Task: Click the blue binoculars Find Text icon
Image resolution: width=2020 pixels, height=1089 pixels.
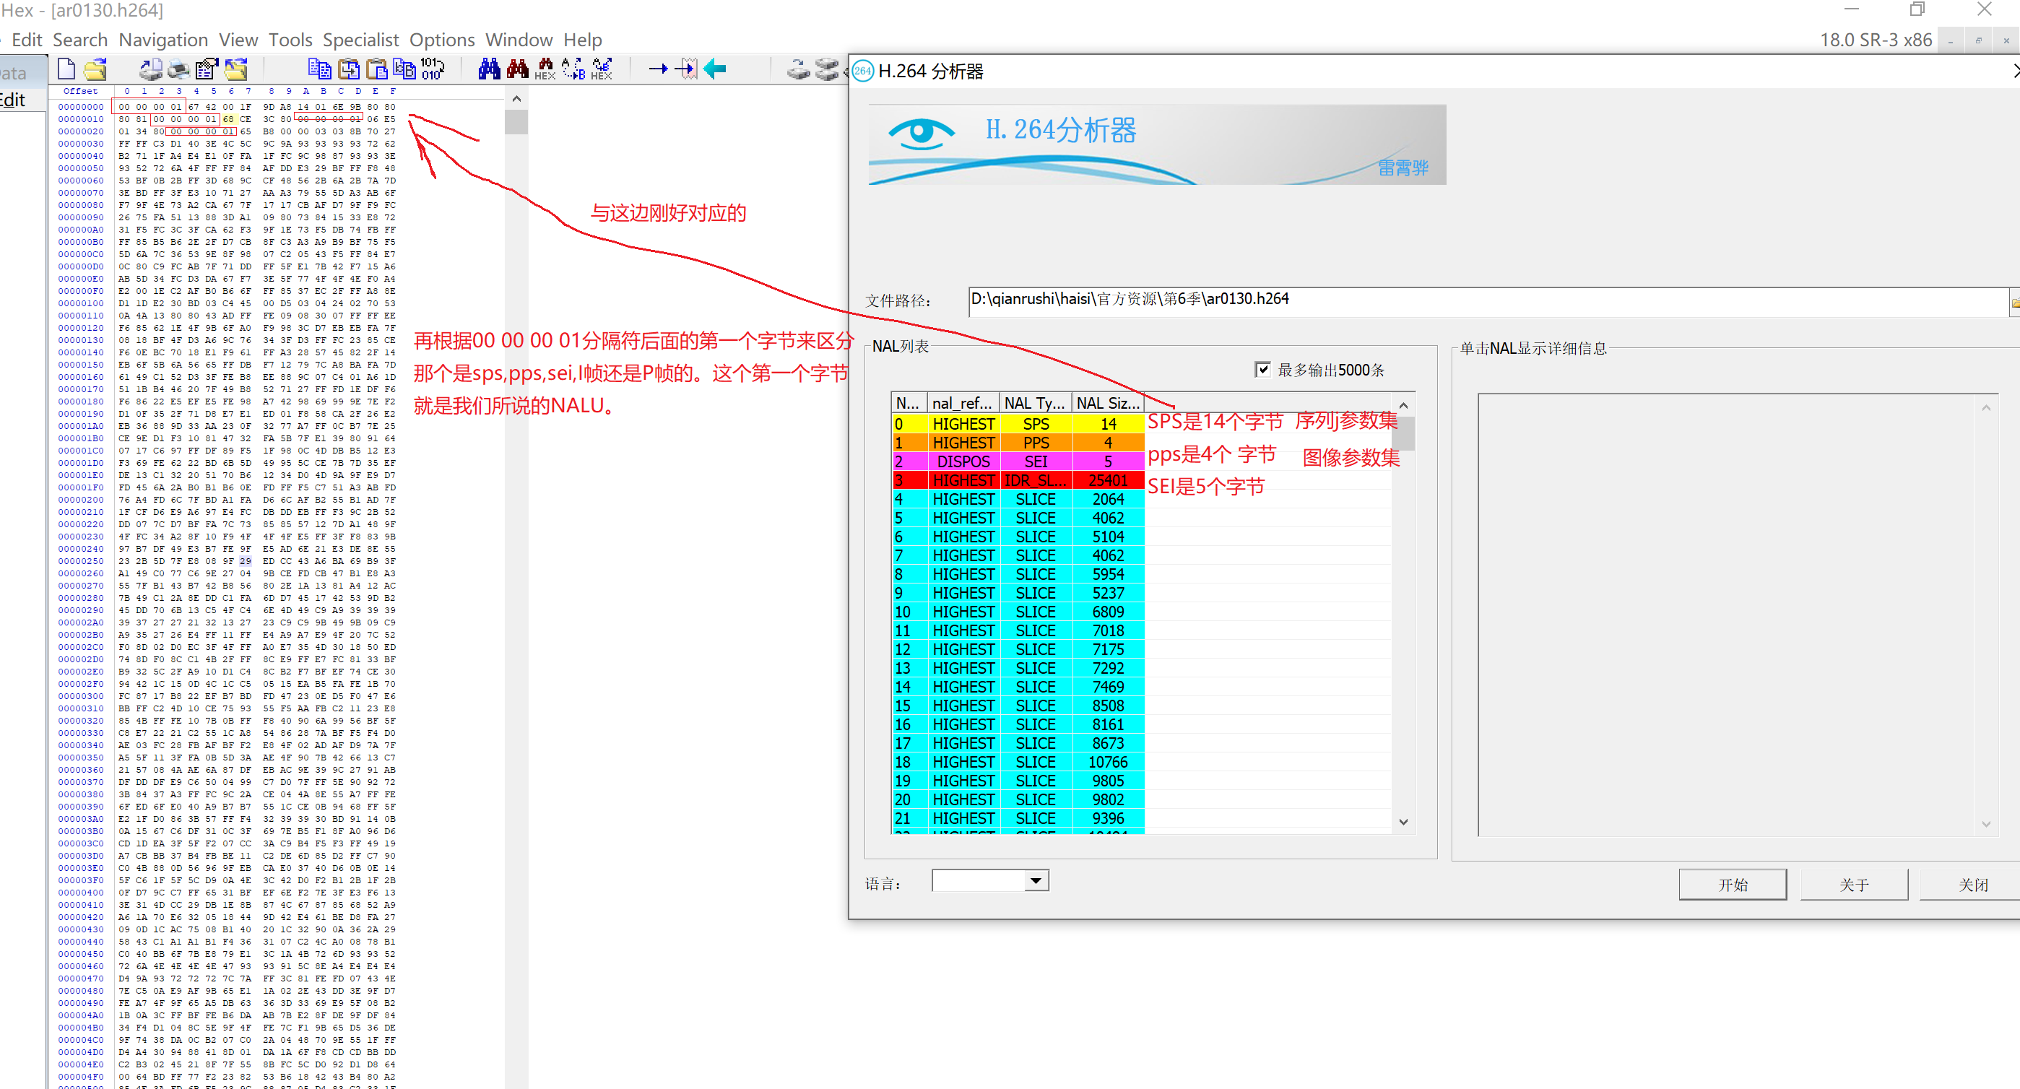Action: point(490,70)
